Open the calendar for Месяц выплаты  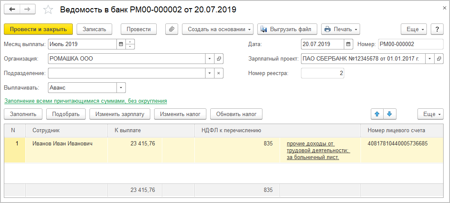click(121, 44)
